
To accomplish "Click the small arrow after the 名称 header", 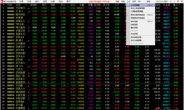I will [27, 5].
